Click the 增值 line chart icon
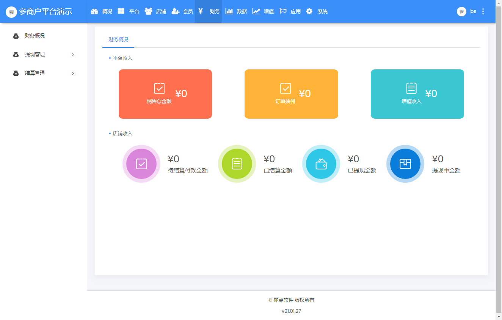 (256, 11)
